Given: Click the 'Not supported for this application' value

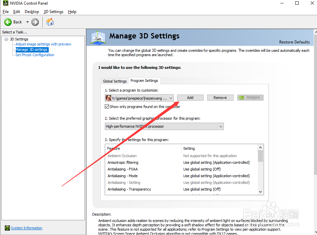Looking at the screenshot, I should tap(210, 156).
